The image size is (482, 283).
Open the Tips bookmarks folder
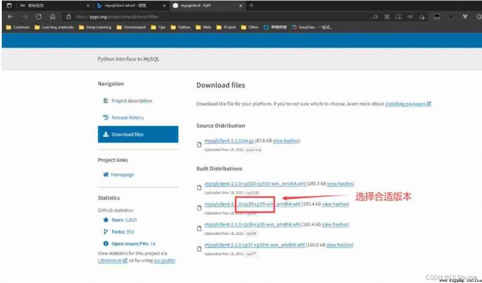[158, 27]
